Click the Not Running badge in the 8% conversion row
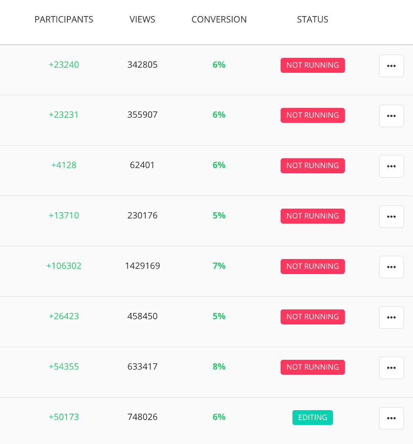The width and height of the screenshot is (413, 444). point(313,367)
